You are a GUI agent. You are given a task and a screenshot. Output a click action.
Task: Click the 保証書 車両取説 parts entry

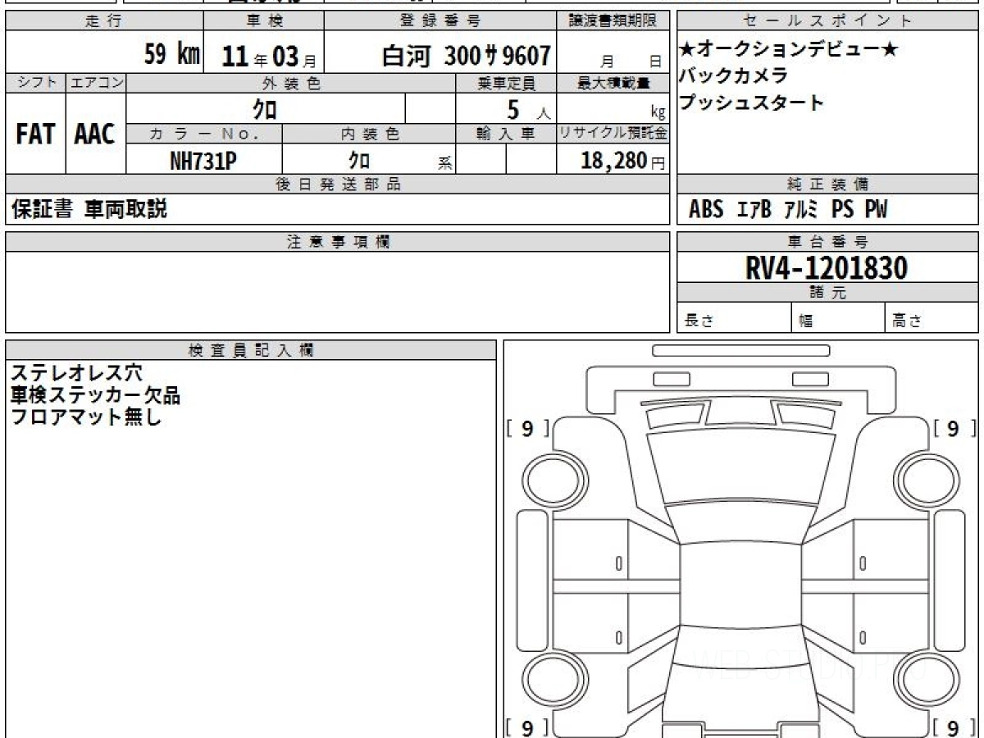tap(89, 210)
